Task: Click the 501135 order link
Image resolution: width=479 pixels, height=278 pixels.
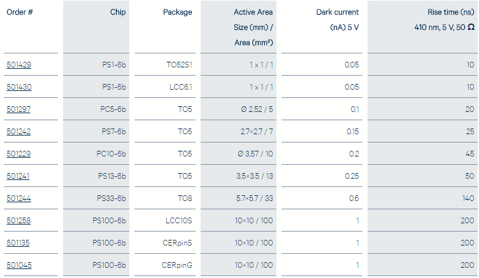Action: point(18,243)
